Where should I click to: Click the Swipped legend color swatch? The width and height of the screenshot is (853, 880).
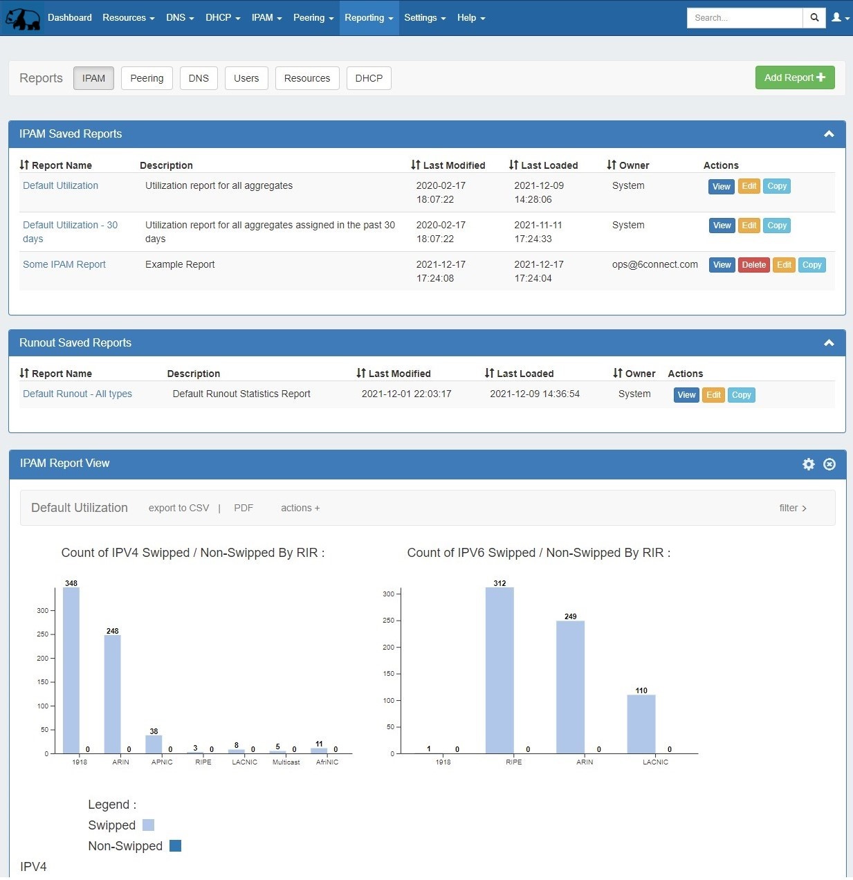pyautogui.click(x=148, y=825)
